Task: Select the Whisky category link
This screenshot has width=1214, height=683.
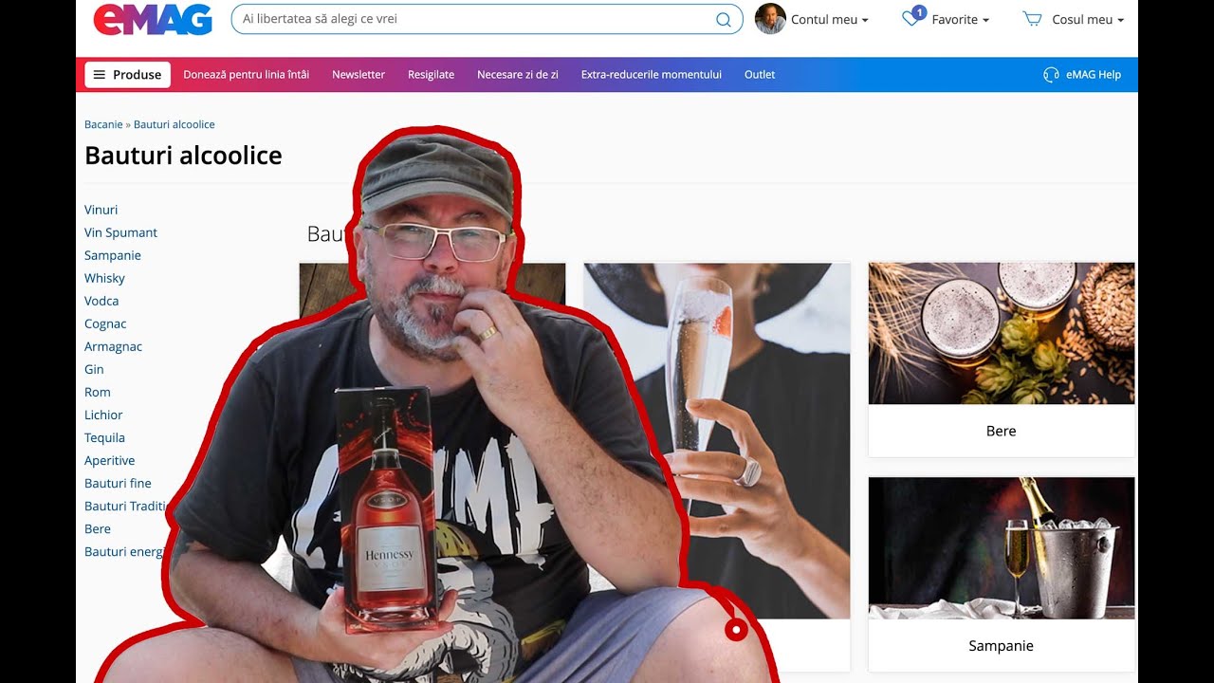Action: [104, 278]
